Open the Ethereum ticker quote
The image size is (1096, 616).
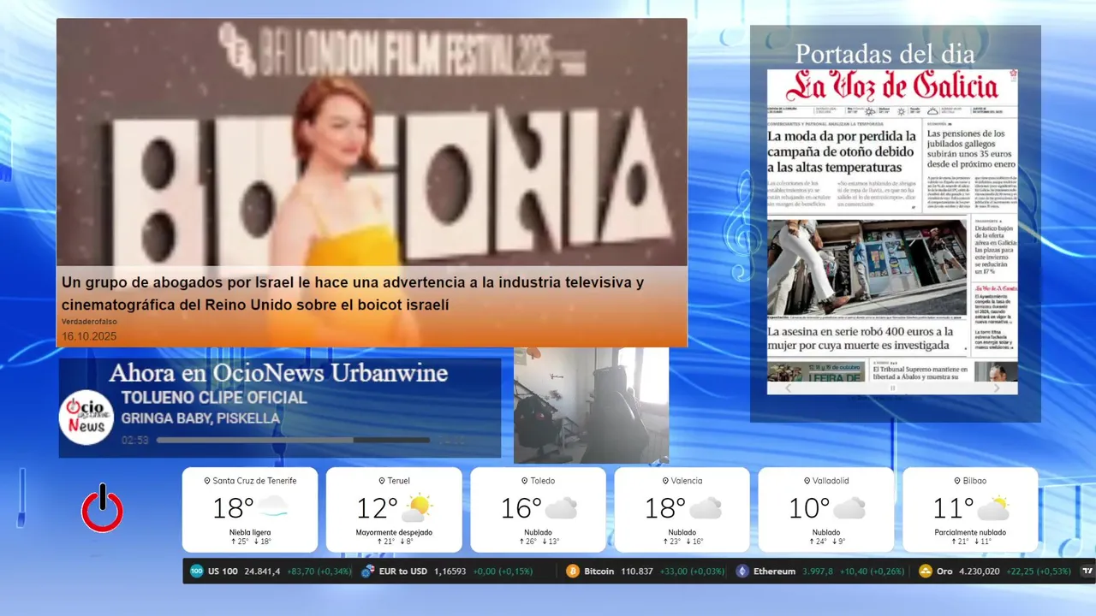[x=822, y=571]
